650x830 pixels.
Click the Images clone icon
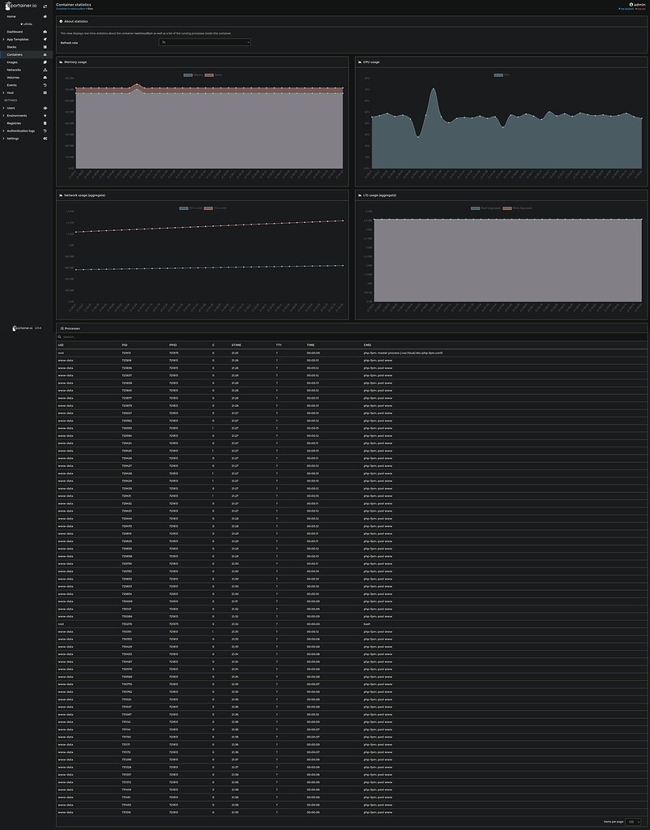(45, 62)
